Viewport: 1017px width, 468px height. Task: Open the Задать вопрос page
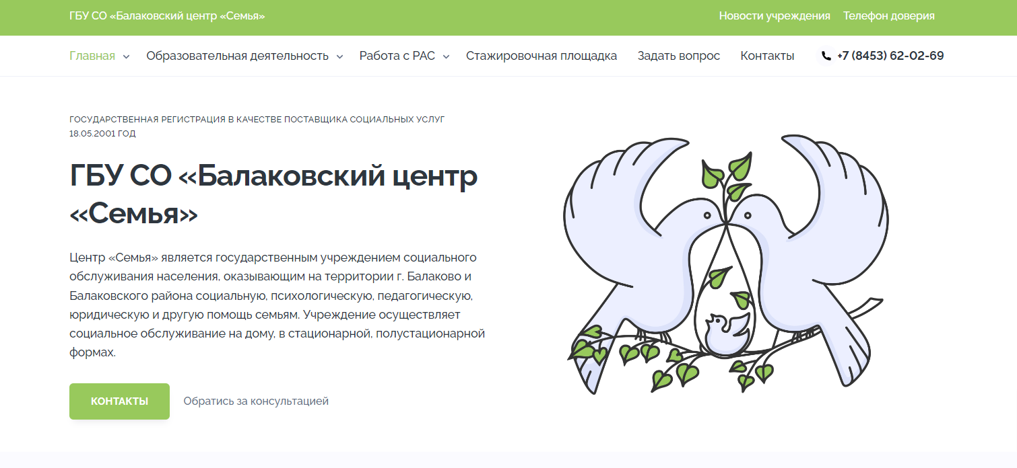[678, 56]
